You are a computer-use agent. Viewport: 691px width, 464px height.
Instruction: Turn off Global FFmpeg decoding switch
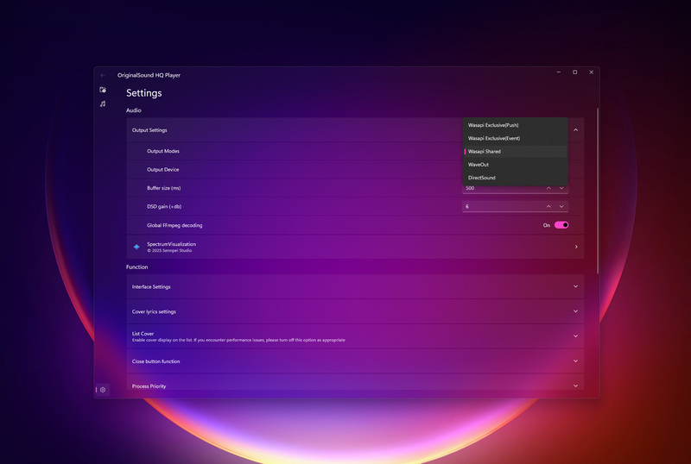pos(561,225)
